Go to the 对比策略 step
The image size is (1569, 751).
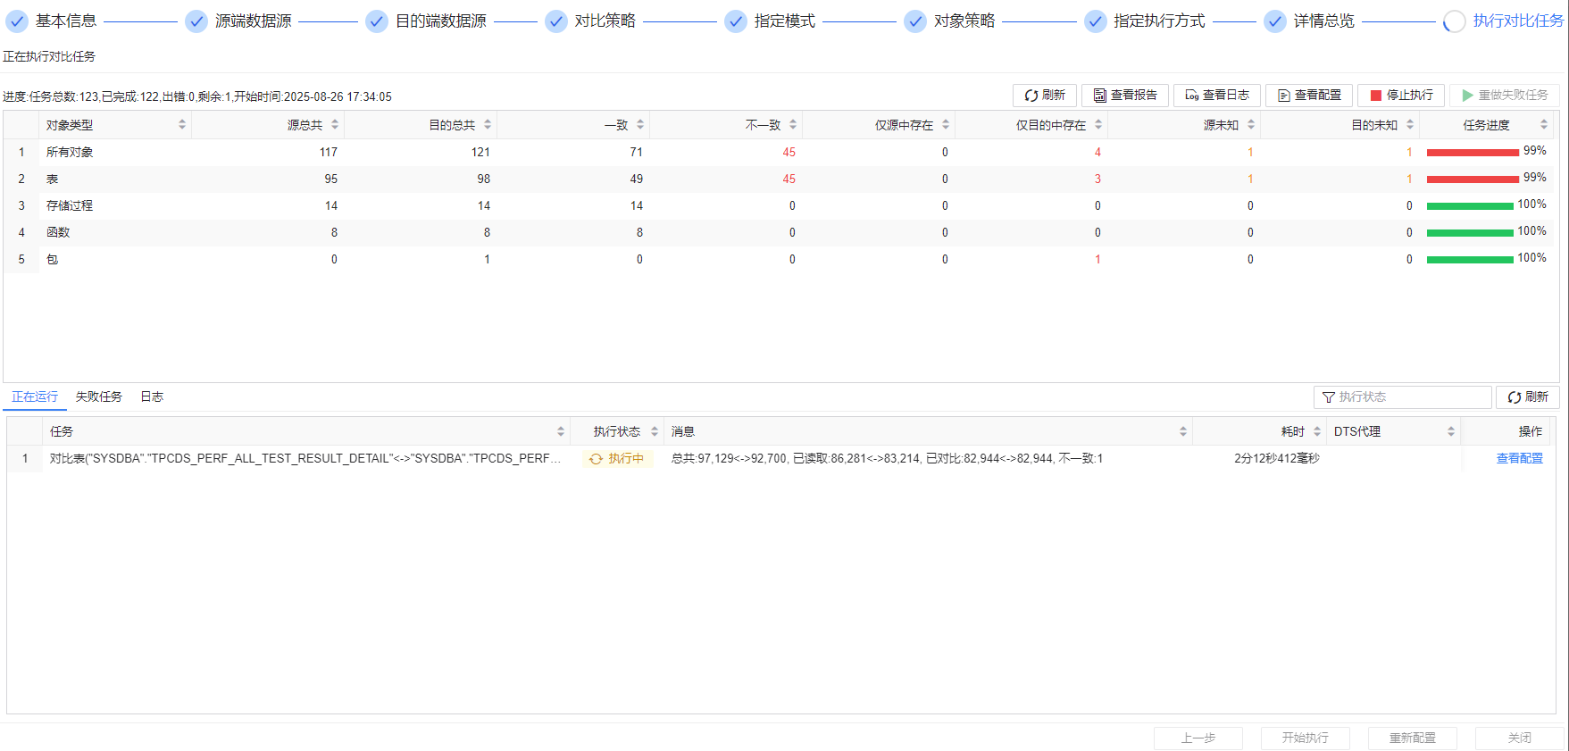click(605, 21)
